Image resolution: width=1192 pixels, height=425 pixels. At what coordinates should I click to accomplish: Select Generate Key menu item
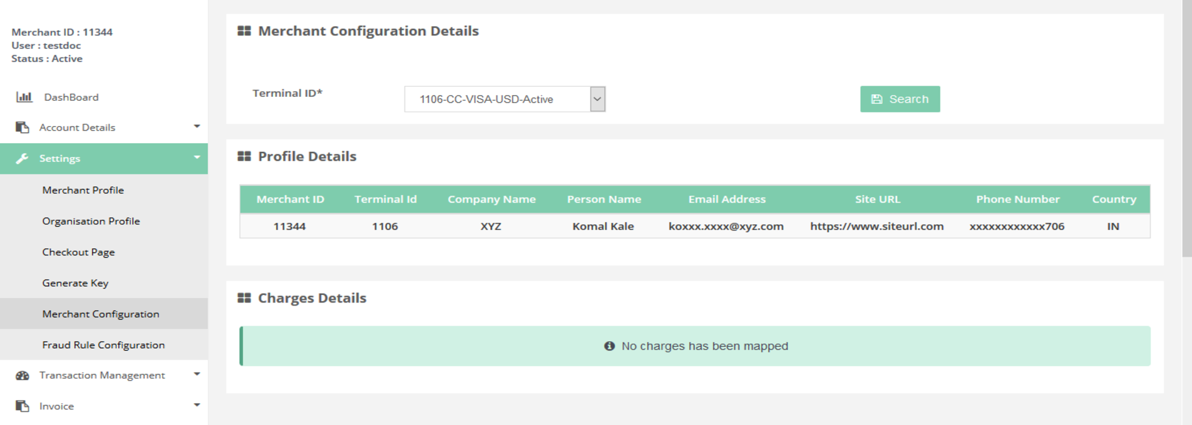[75, 283]
